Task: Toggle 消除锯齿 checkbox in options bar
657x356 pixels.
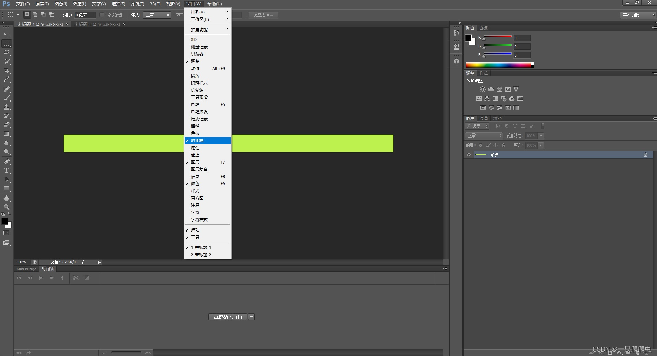Action: tap(102, 15)
